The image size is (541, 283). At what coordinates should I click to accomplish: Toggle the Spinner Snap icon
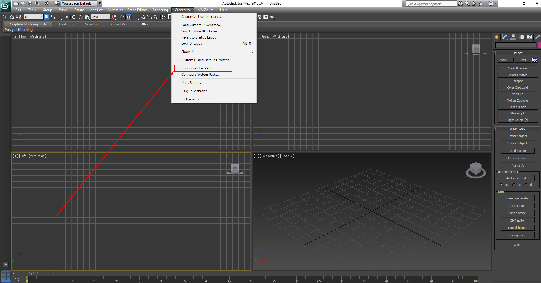pyautogui.click(x=156, y=17)
